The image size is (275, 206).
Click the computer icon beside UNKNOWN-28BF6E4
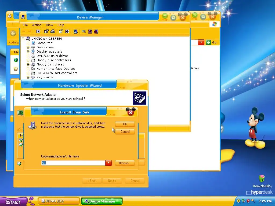28,39
